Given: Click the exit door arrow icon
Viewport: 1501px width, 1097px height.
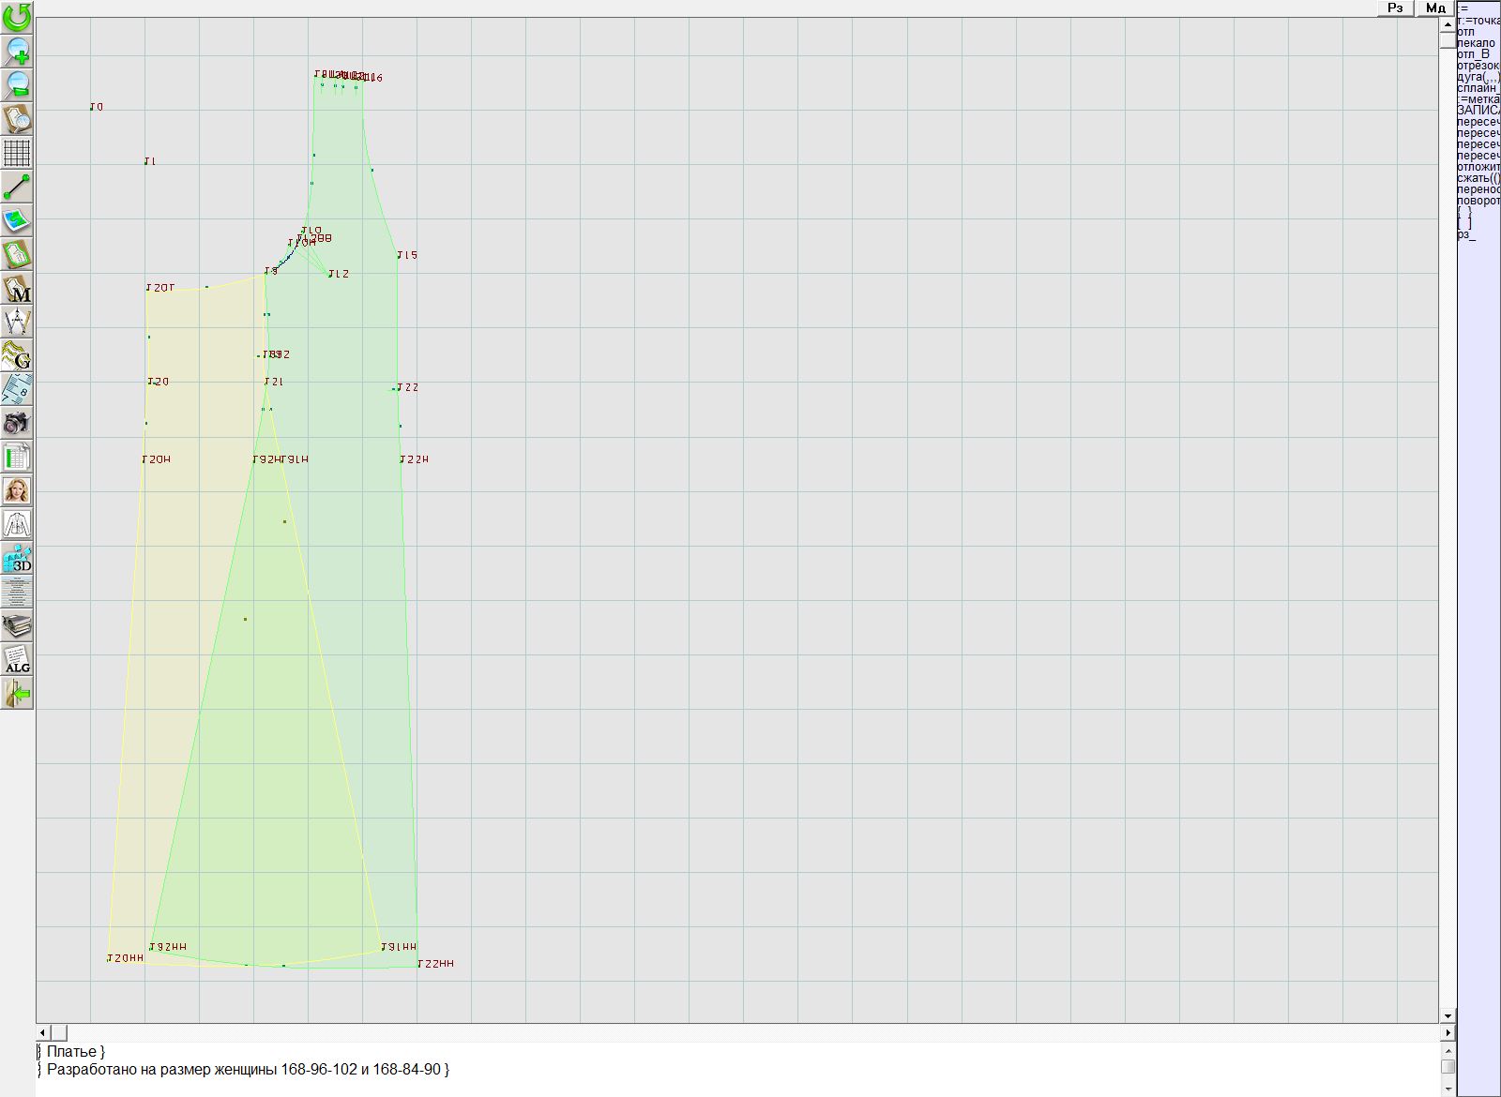Looking at the screenshot, I should [x=17, y=694].
